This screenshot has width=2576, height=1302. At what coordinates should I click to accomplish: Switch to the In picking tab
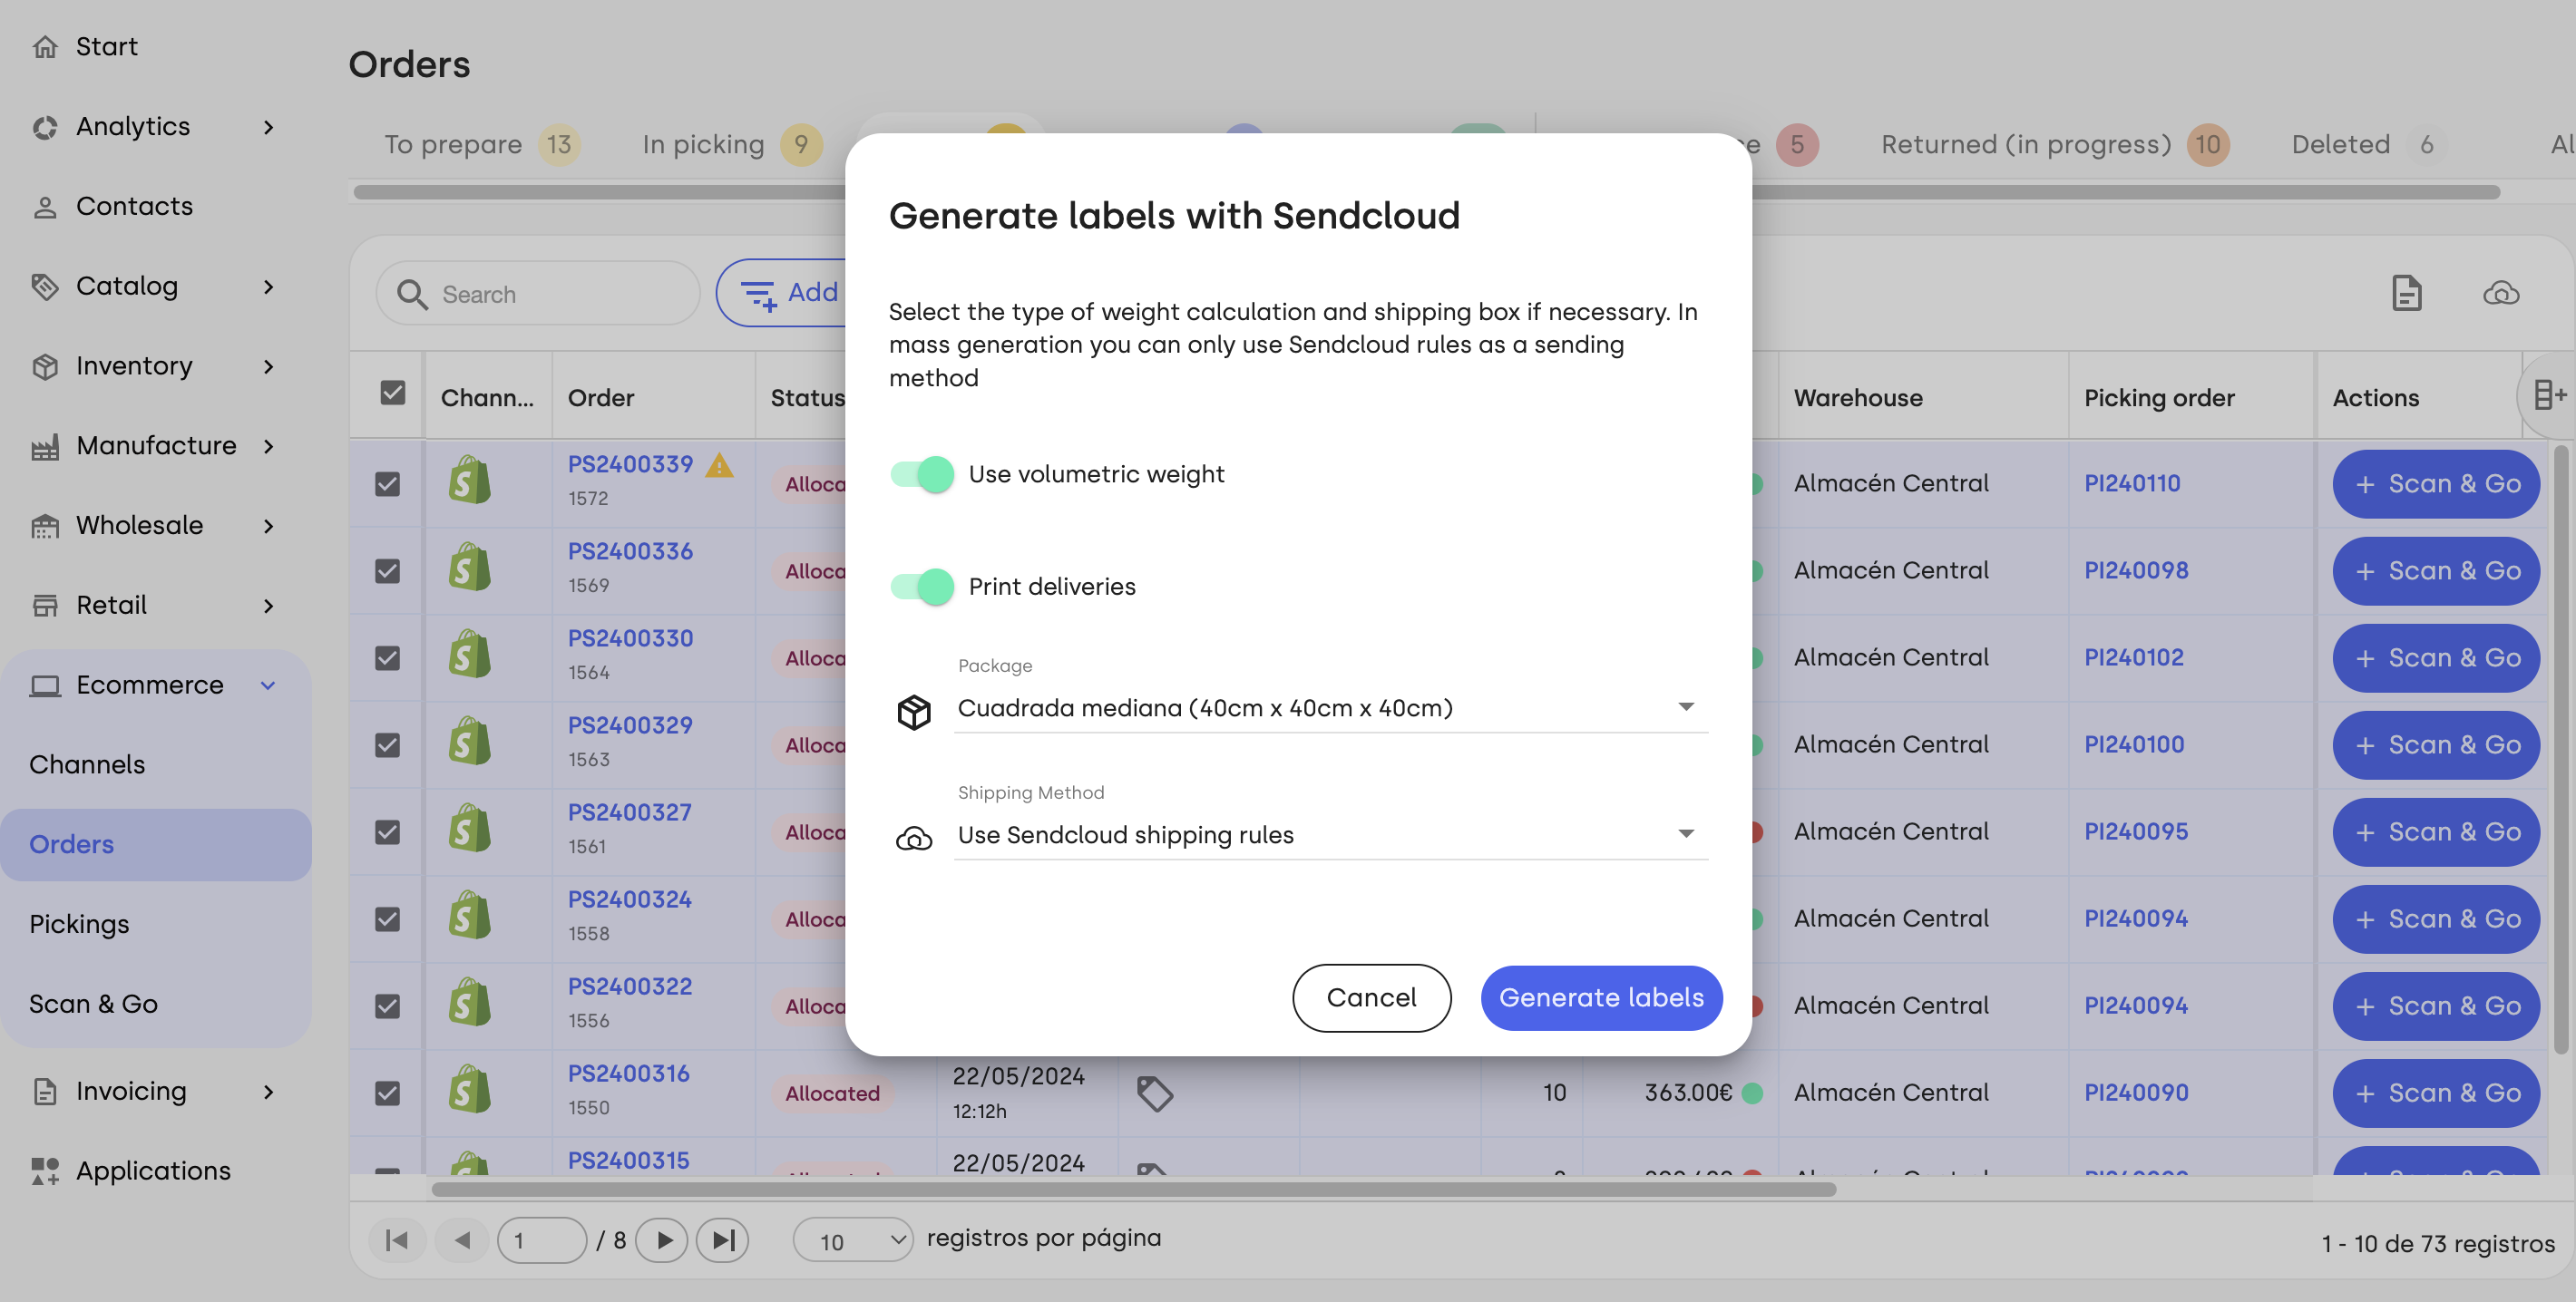click(x=731, y=145)
